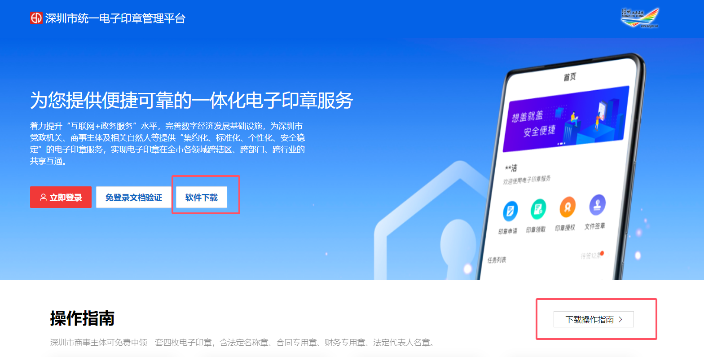The height and width of the screenshot is (357, 704).
Task: Open the Shenzhen government portal logo
Action: pyautogui.click(x=640, y=18)
